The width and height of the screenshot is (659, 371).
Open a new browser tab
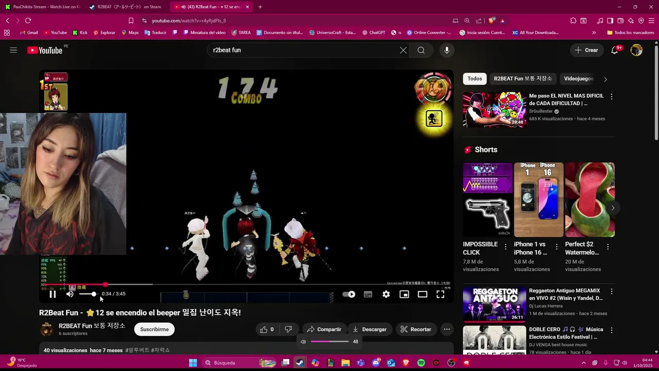[260, 7]
